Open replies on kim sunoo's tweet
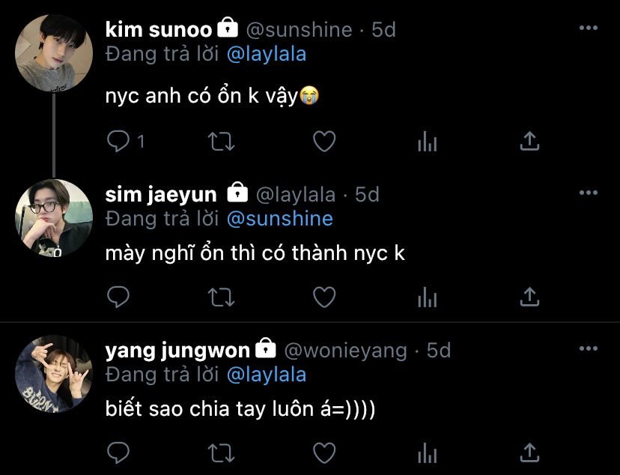620x475 pixels. coord(125,141)
